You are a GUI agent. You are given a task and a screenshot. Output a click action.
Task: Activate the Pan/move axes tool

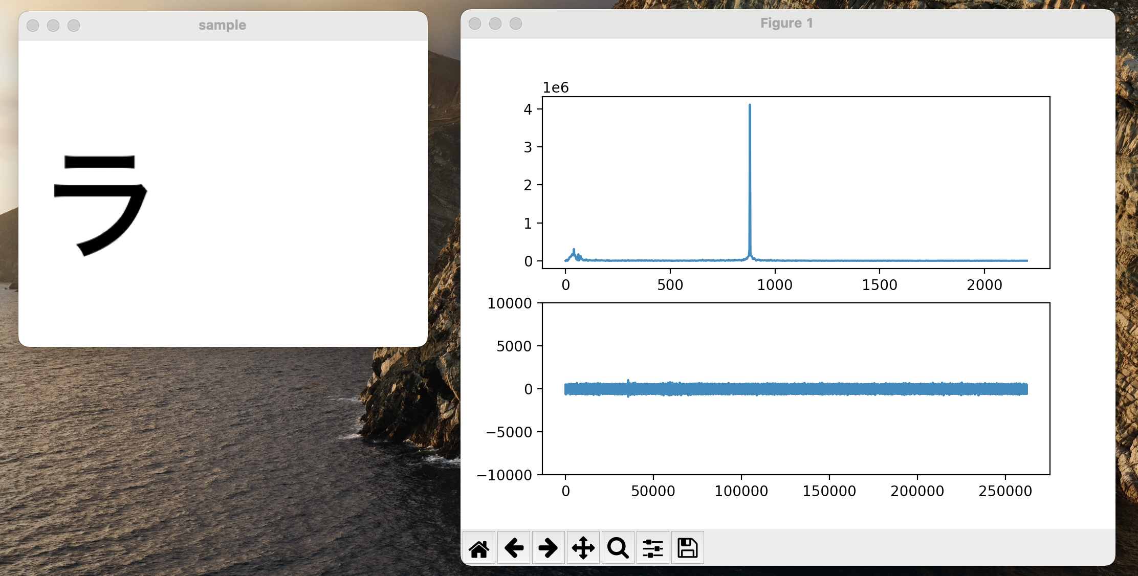583,548
